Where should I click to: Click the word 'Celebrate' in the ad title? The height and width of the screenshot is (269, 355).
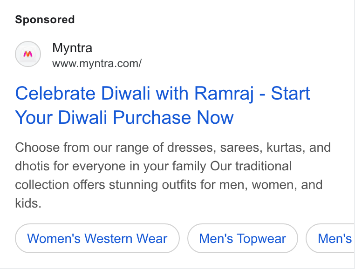point(55,93)
